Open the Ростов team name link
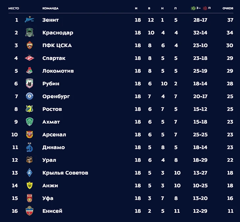 52,109
